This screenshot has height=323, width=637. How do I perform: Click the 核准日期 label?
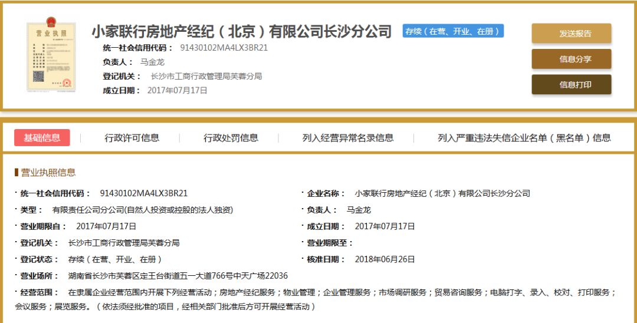[x=326, y=259]
